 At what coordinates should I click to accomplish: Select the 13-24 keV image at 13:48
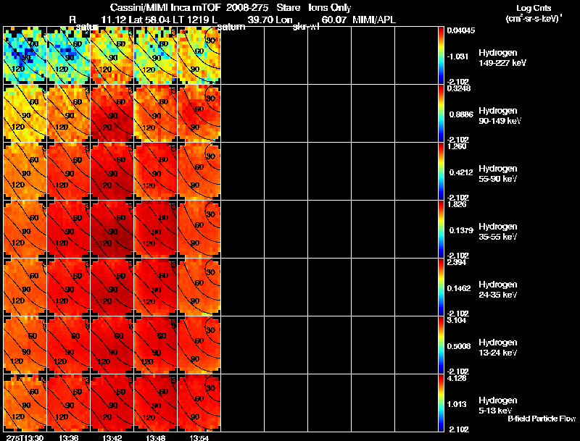(x=155, y=345)
